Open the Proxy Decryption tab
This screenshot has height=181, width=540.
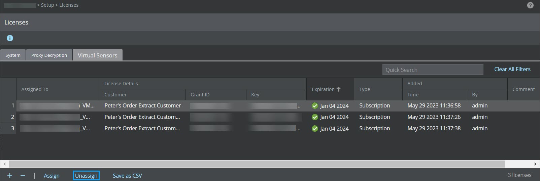pyautogui.click(x=49, y=55)
